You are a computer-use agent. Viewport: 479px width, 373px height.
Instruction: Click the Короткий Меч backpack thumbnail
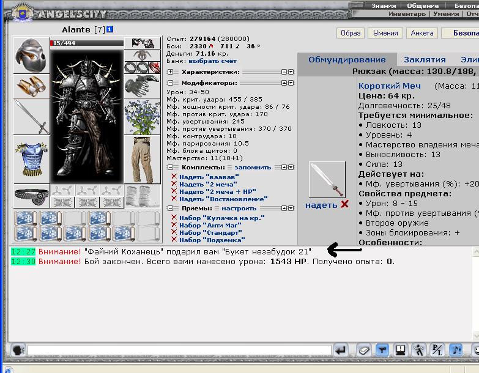[x=327, y=180]
